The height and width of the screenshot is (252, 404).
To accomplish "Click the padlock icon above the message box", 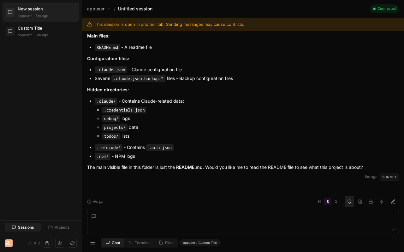I will [371, 202].
